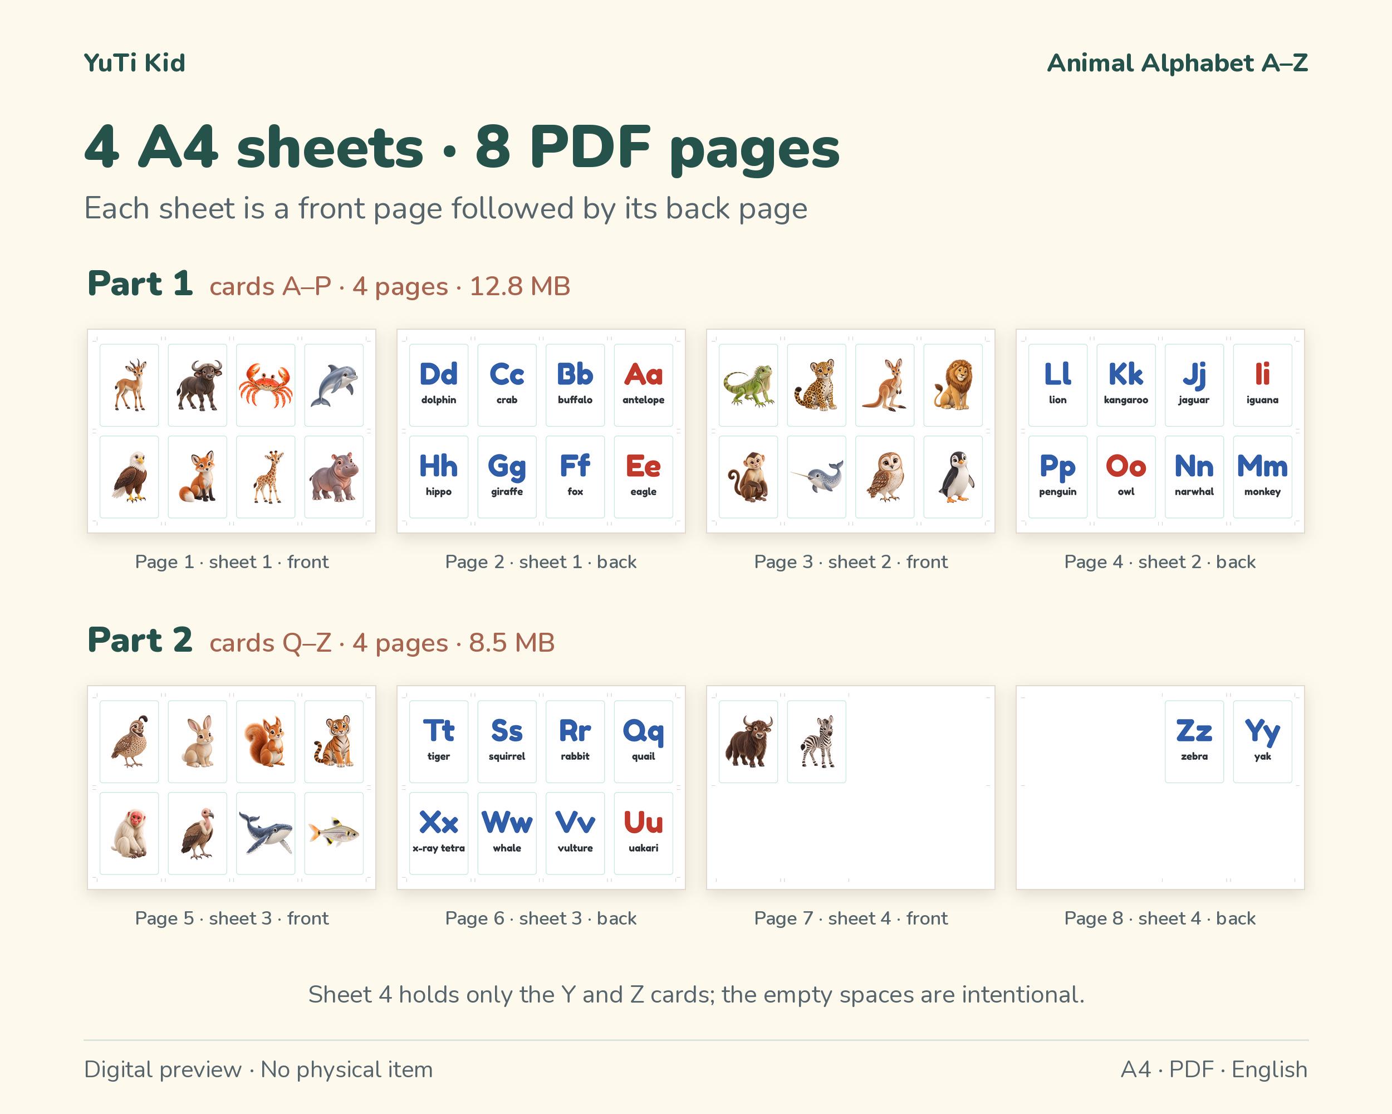Click 'Digital preview · No physical item' footer
Screen dimensions: 1392x1114
click(x=258, y=1069)
